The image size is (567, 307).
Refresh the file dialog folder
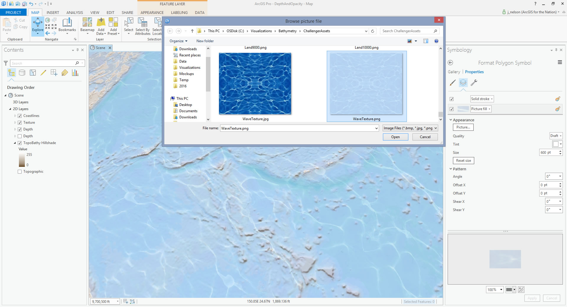[x=373, y=31]
